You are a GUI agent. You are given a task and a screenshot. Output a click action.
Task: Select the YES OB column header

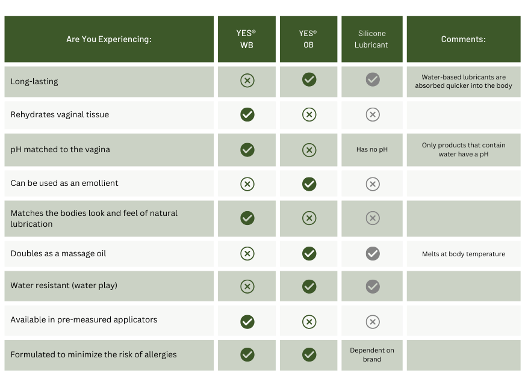(308, 39)
